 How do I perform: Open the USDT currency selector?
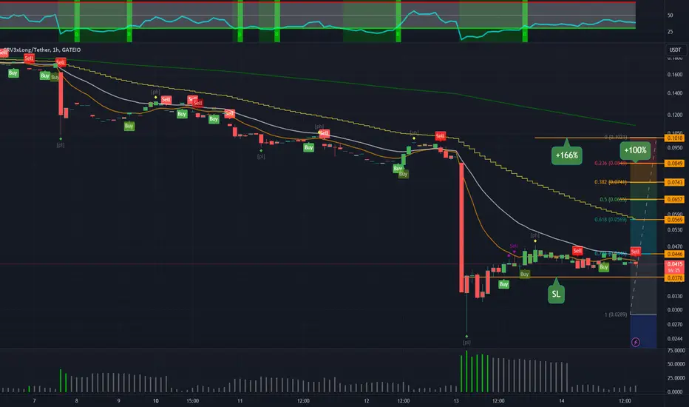pyautogui.click(x=675, y=50)
